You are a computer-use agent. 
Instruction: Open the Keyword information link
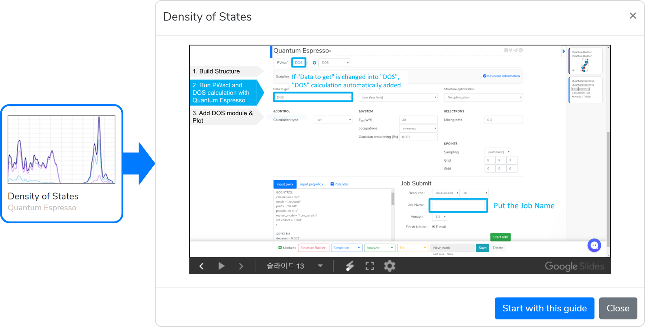(x=501, y=76)
